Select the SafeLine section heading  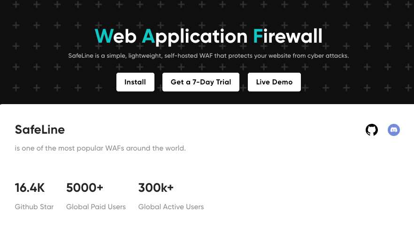point(40,129)
